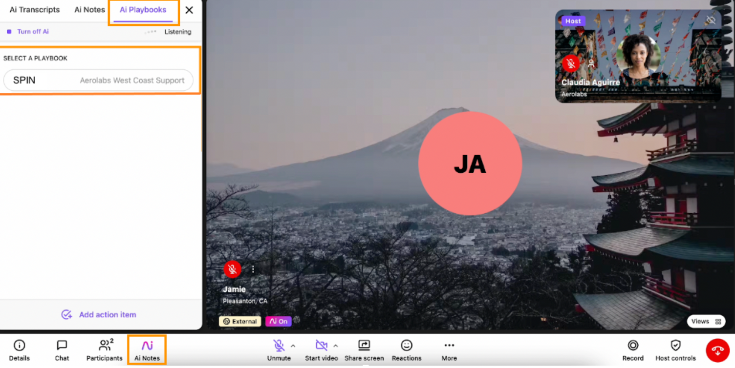The width and height of the screenshot is (735, 368).
Task: Switch to the Ai Transcripts tab
Action: coord(35,10)
